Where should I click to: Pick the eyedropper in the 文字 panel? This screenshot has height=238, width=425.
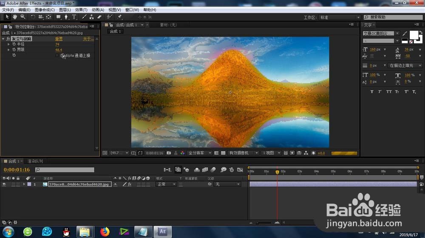coord(405,33)
